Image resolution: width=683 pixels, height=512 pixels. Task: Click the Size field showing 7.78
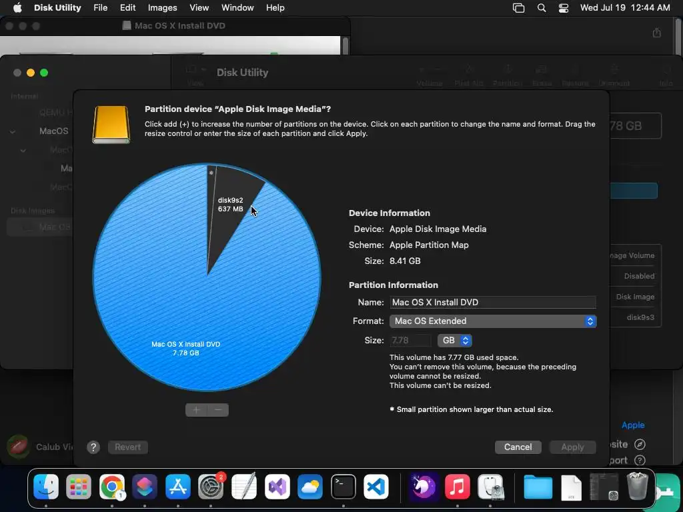point(410,341)
